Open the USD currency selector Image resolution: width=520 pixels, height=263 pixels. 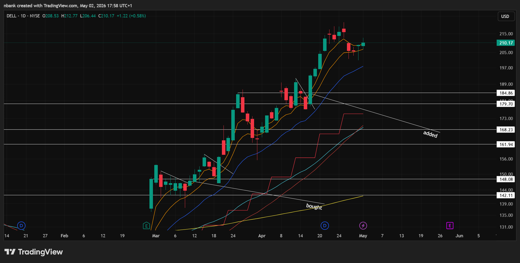[505, 16]
